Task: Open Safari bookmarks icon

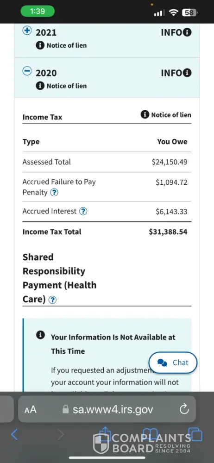Action: pos(150,435)
